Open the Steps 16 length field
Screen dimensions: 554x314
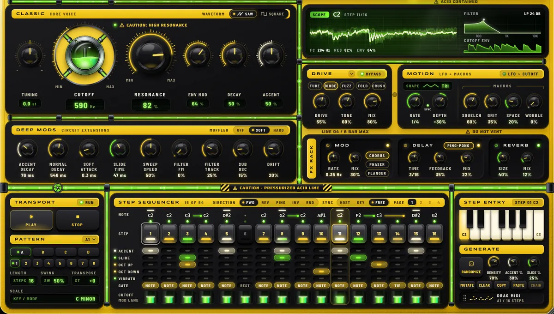point(23,281)
